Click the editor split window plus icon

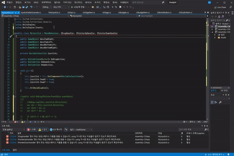point(207,16)
